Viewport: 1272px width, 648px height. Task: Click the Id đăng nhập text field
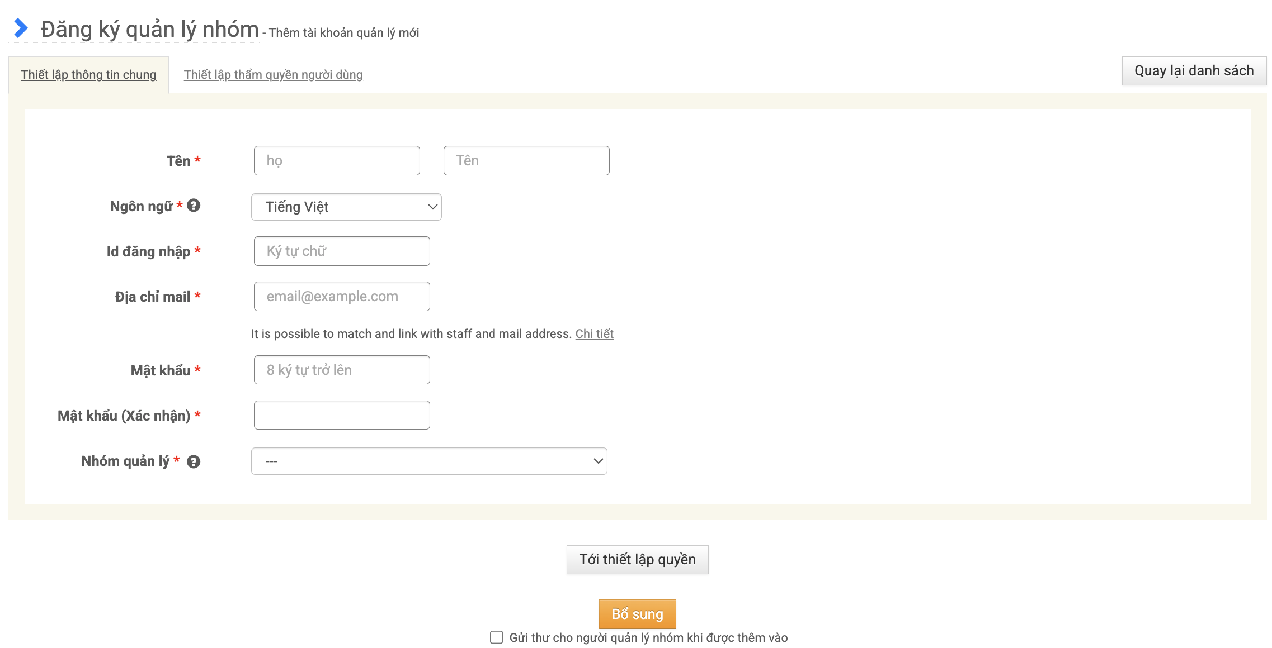tap(342, 251)
